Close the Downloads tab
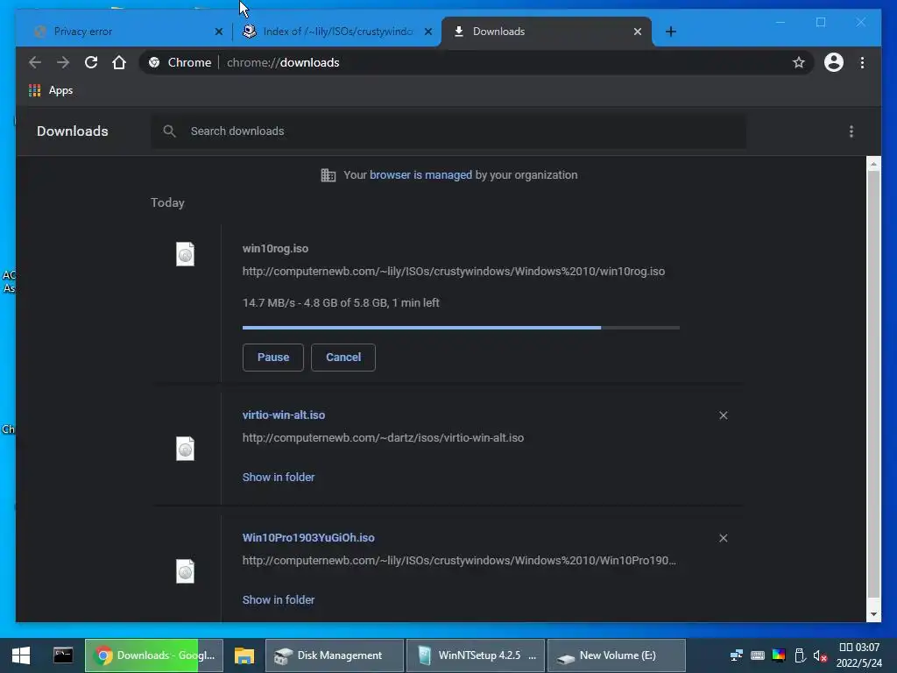Image resolution: width=897 pixels, height=673 pixels. pyautogui.click(x=638, y=32)
